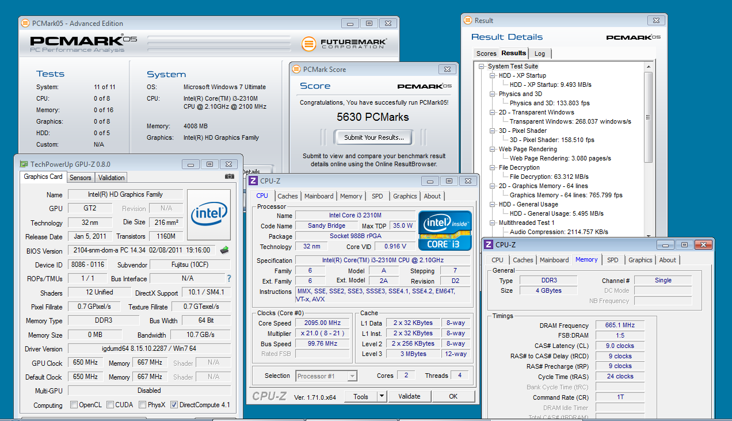Click the Intel logo in GPU-Z
732x421 pixels.
click(209, 215)
